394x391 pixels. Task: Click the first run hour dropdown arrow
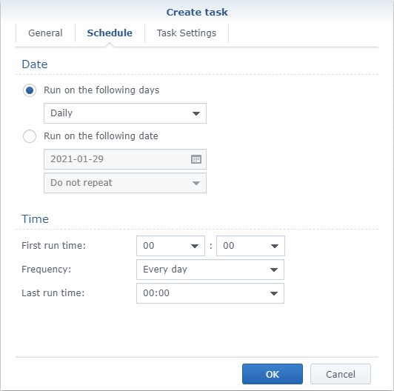[195, 246]
